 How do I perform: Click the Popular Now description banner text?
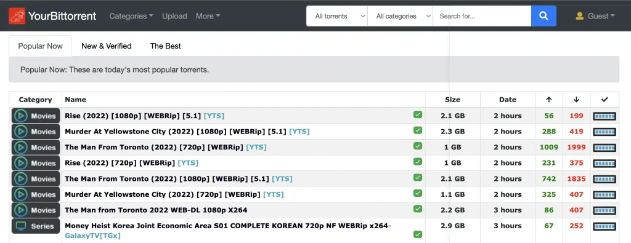(115, 70)
